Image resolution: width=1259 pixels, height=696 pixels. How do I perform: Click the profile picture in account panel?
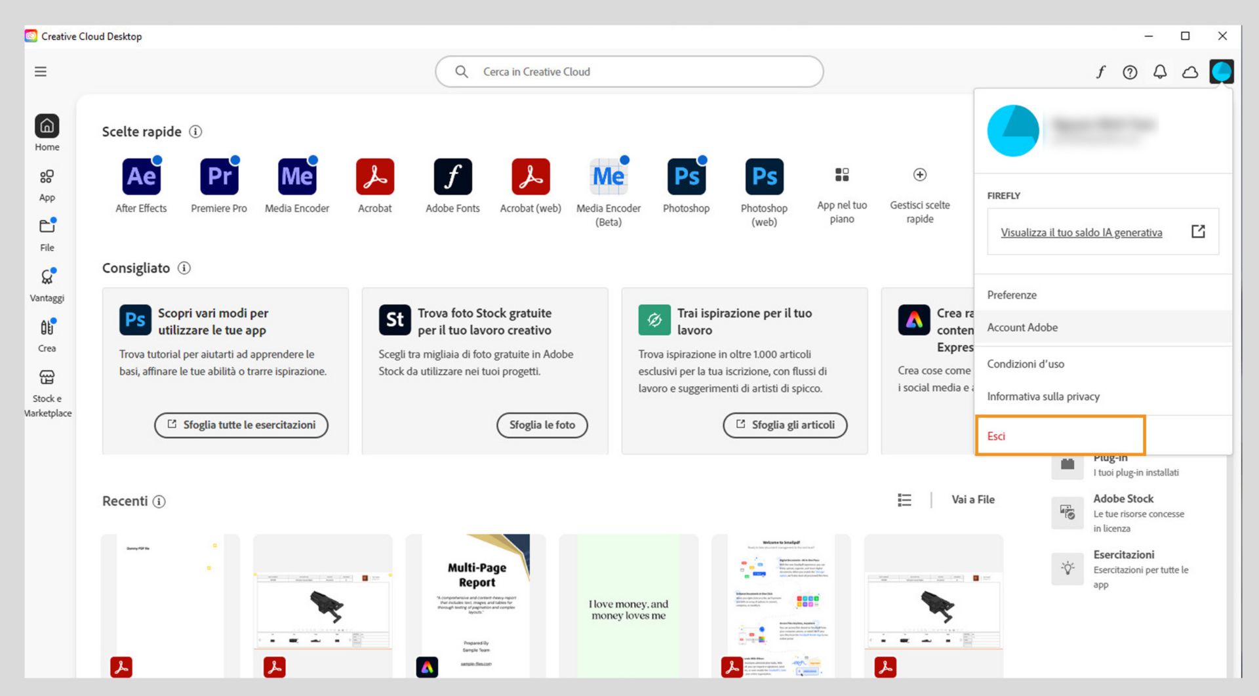tap(1013, 131)
